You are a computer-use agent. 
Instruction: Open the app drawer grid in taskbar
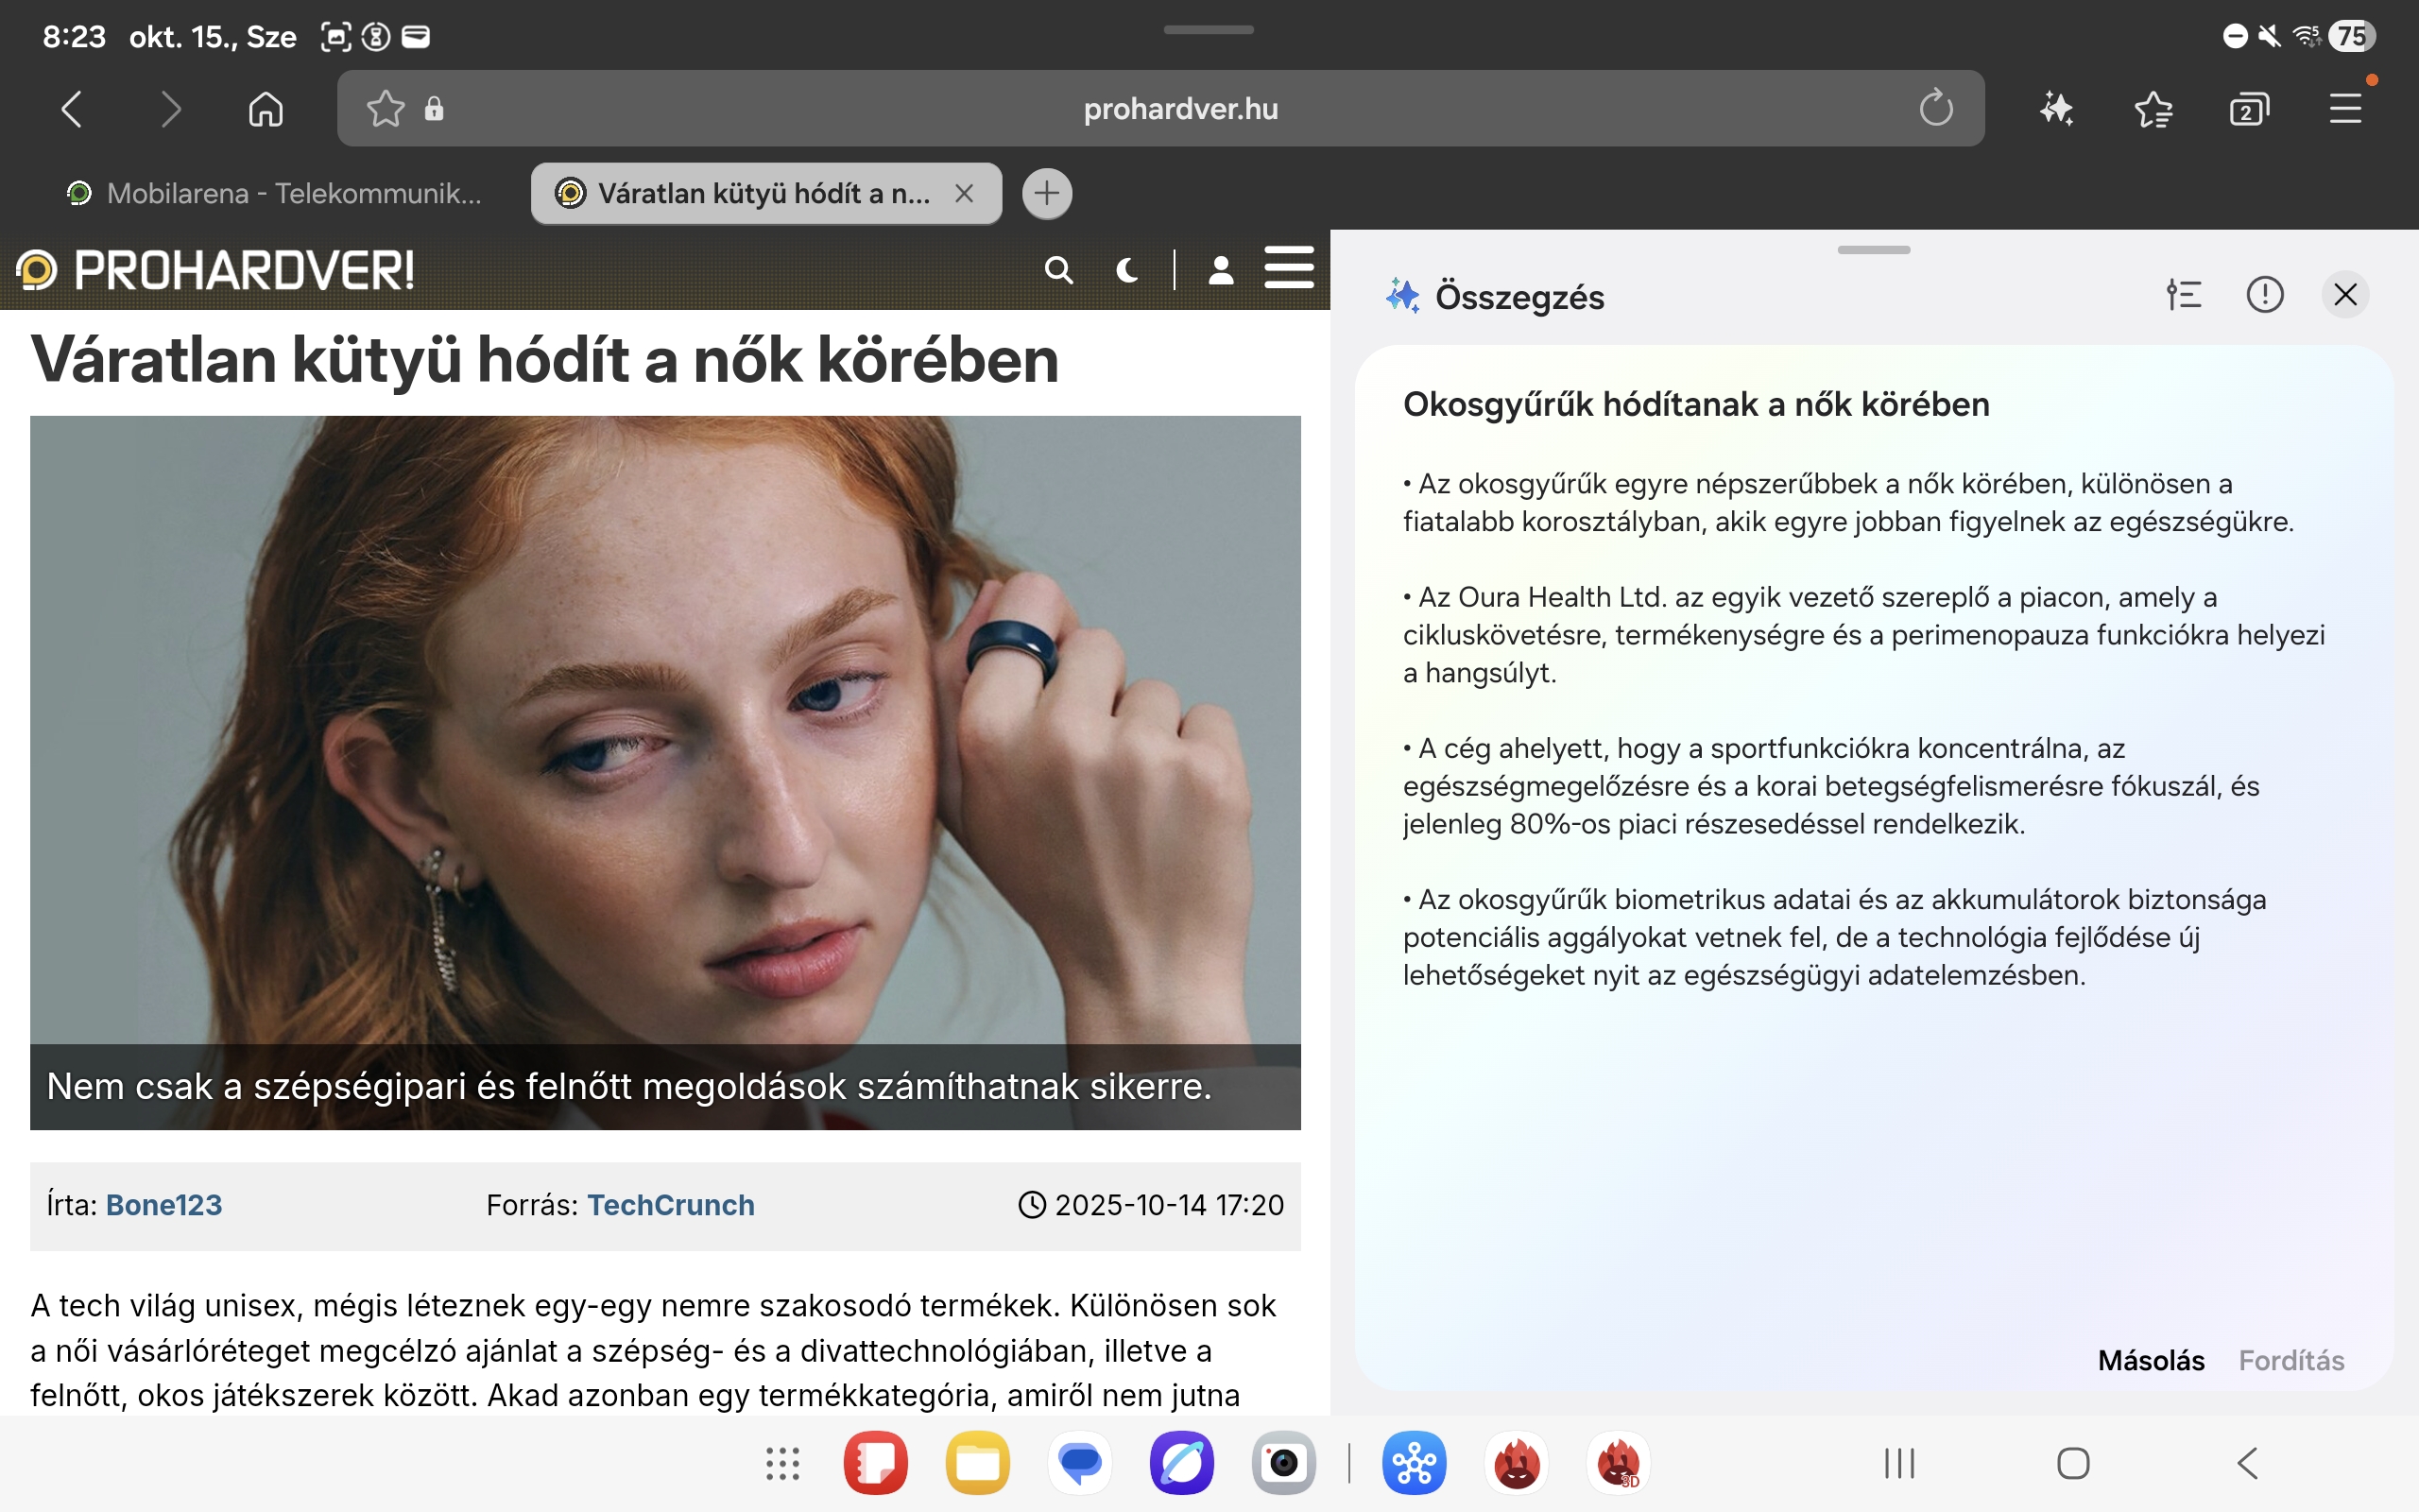coord(782,1463)
